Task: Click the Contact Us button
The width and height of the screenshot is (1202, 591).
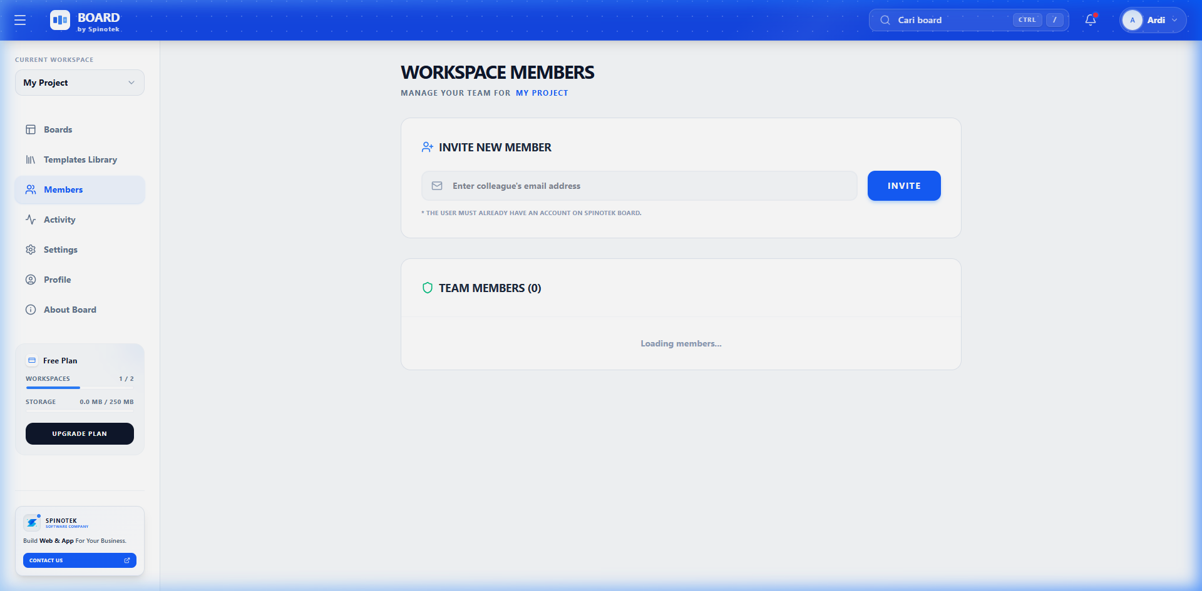Action: pyautogui.click(x=80, y=560)
